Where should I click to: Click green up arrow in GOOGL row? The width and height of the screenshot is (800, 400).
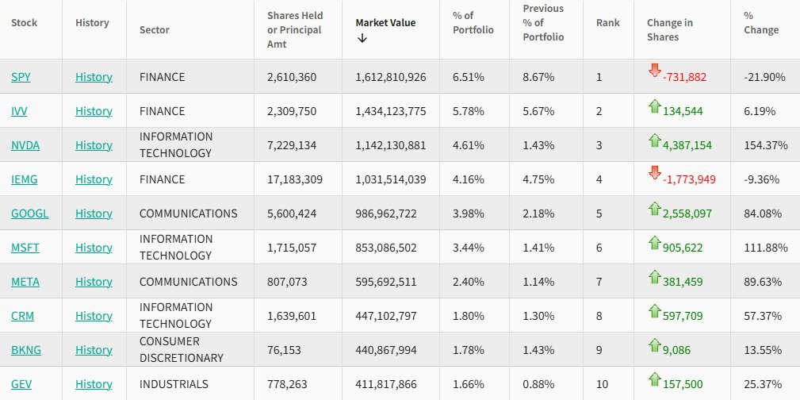(655, 209)
